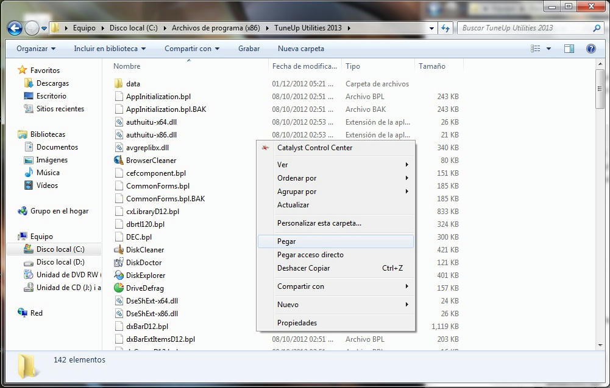Open the Help question mark icon
The width and height of the screenshot is (610, 388).
(x=590, y=49)
